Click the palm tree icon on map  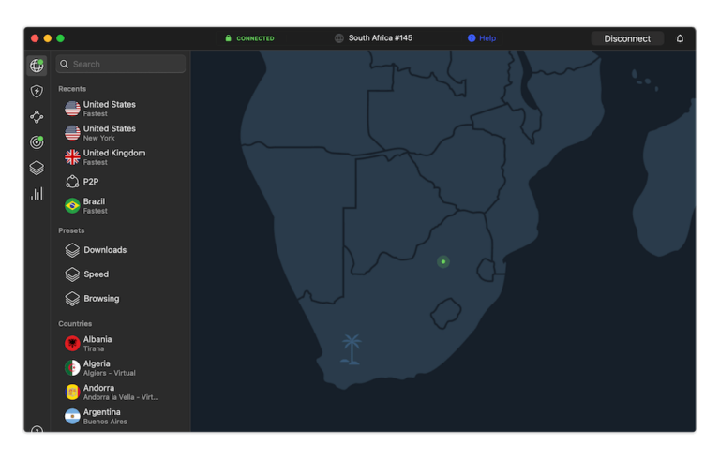tap(352, 348)
